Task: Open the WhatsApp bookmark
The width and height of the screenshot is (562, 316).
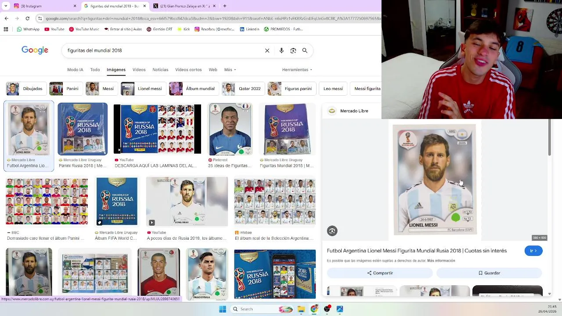Action: pyautogui.click(x=28, y=29)
